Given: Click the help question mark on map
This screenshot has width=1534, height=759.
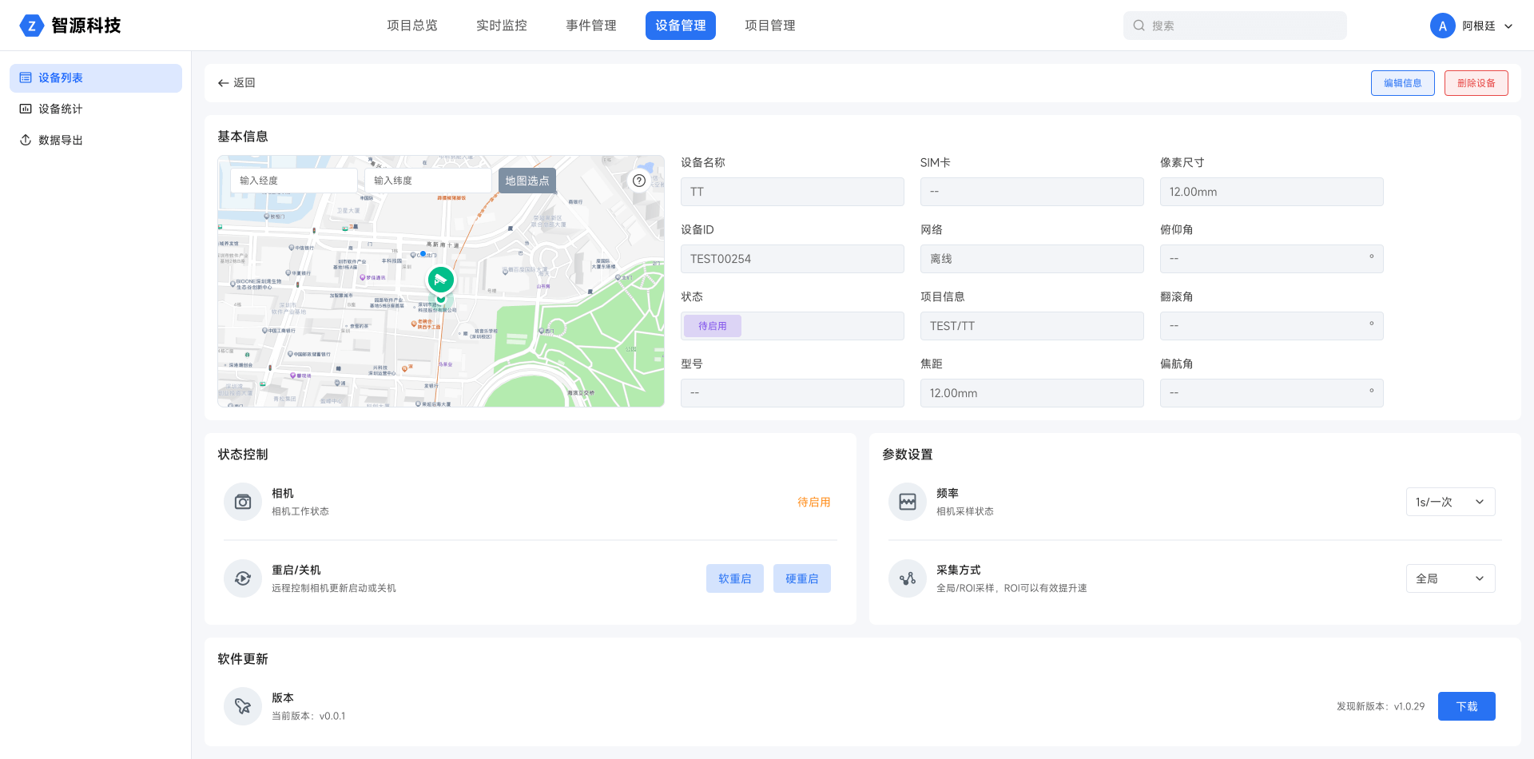Looking at the screenshot, I should click(639, 181).
